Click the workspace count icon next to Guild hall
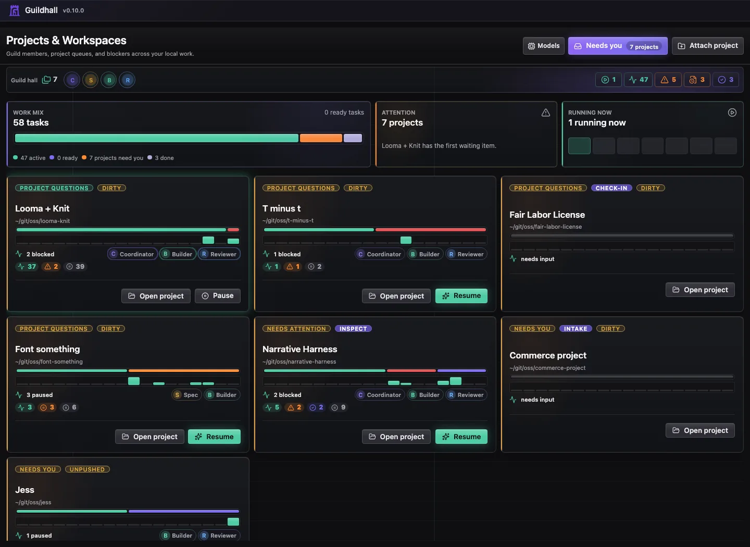The image size is (750, 547). [x=46, y=80]
